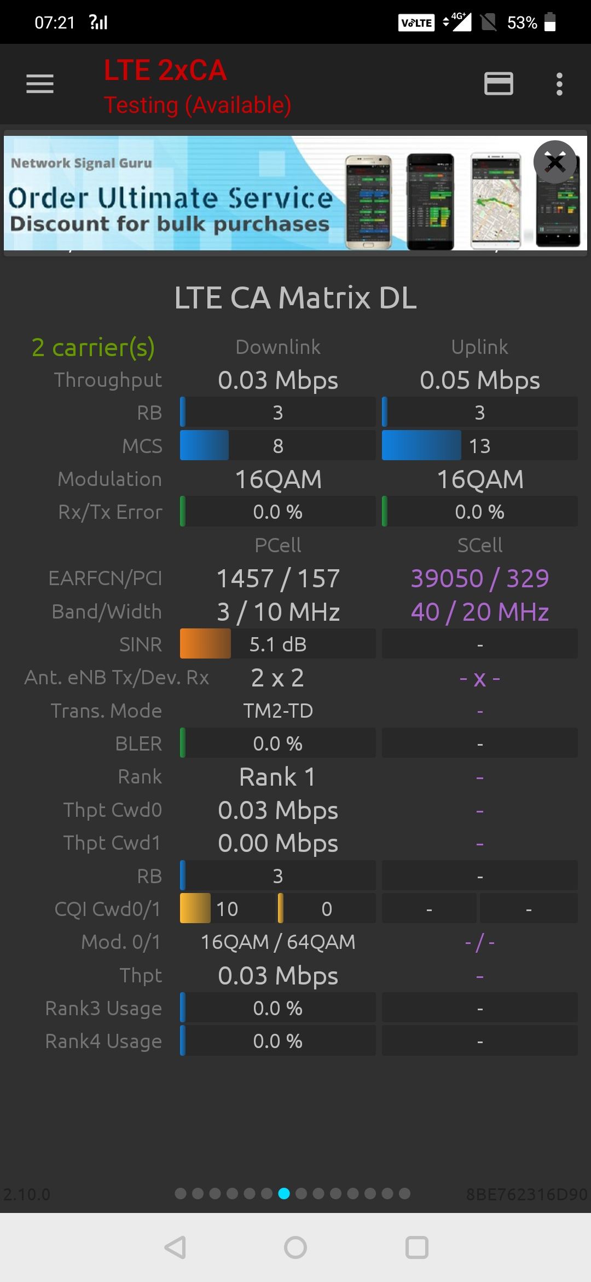Tap the battery indicator showing 53%
Image resolution: width=591 pixels, height=1282 pixels.
(534, 22)
